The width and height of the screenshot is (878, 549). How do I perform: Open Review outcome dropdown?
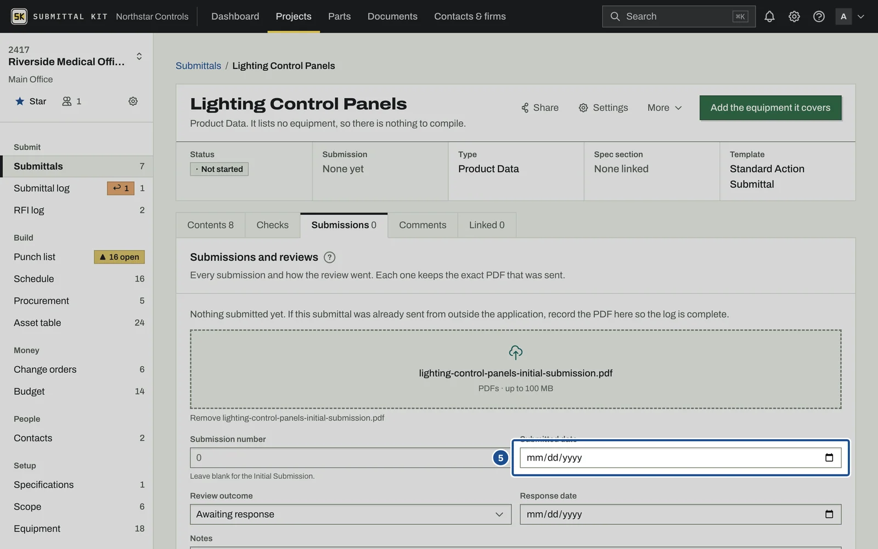point(351,514)
